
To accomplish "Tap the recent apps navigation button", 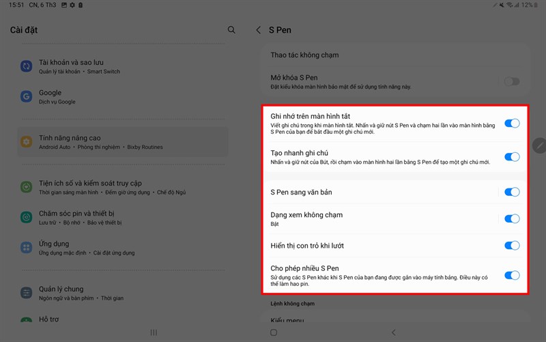I will (x=154, y=332).
